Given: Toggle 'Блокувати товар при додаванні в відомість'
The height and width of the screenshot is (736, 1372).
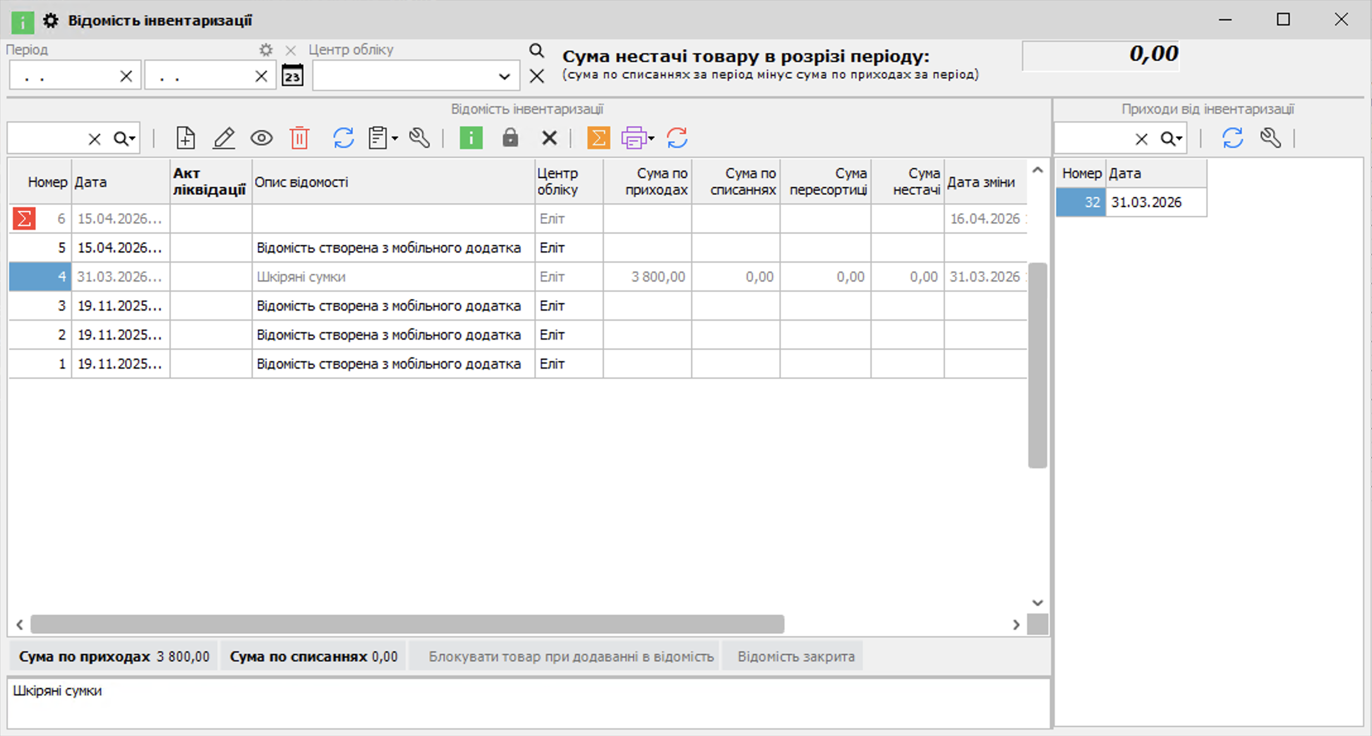Looking at the screenshot, I should pos(571,656).
